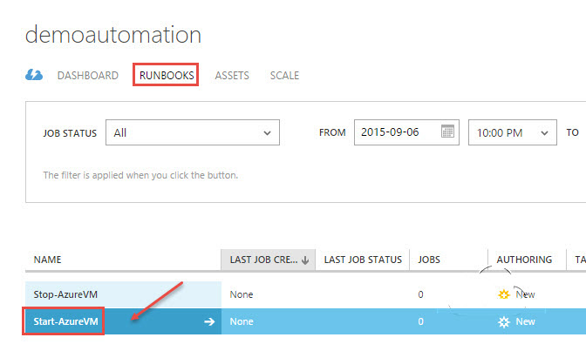
Task: Open the JOB STATUS dropdown showing All
Action: (193, 132)
